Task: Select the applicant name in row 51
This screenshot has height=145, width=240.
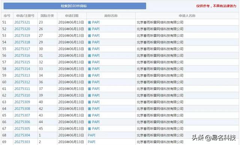Action: click(160, 22)
